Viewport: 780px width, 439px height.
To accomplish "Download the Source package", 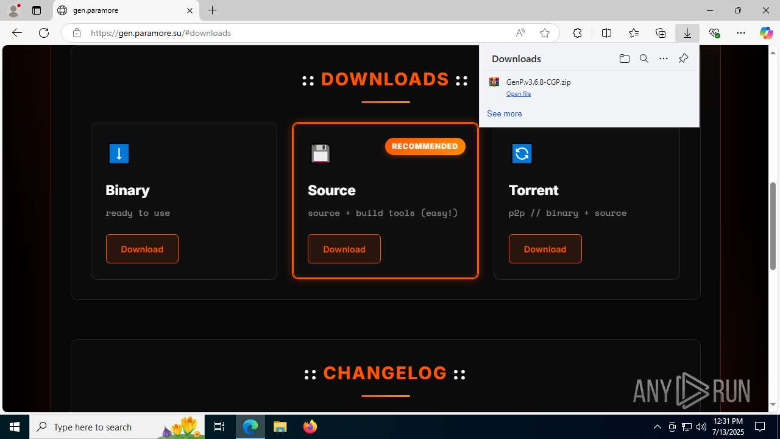I will tap(344, 249).
